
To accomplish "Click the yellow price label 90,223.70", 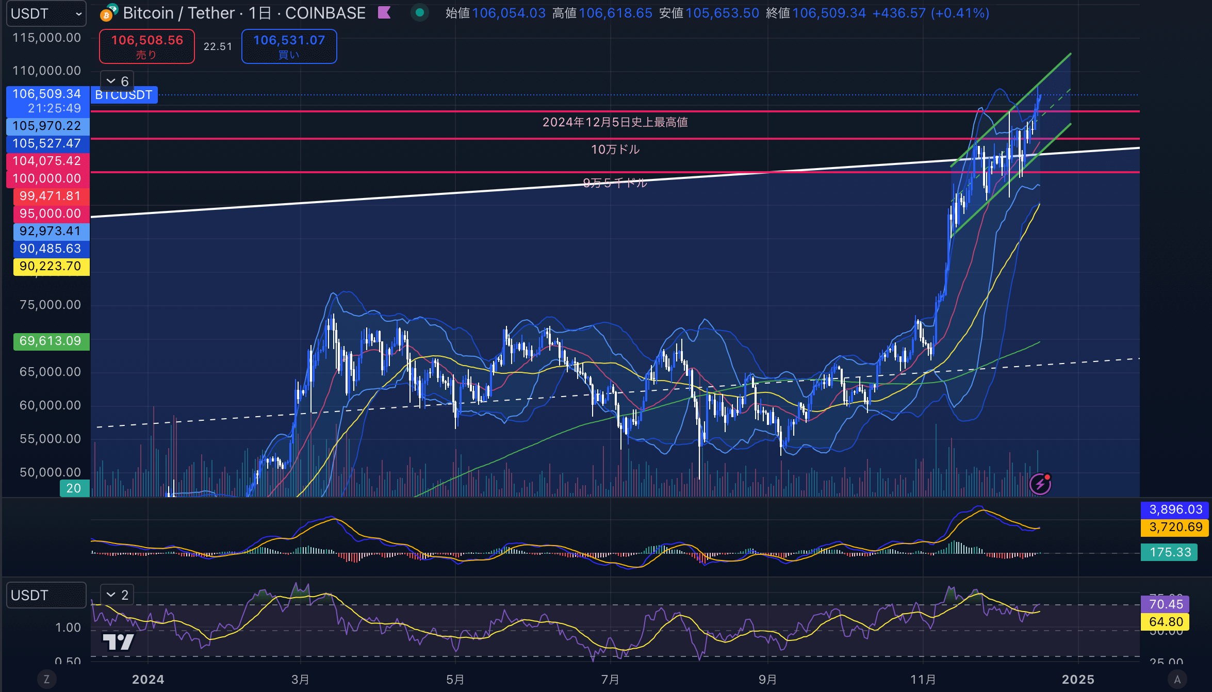I will [51, 266].
